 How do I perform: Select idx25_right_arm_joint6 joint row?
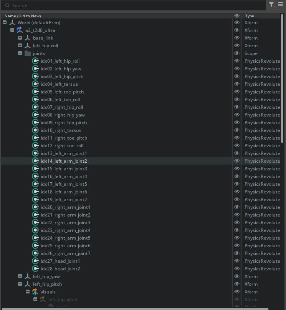[65, 246]
